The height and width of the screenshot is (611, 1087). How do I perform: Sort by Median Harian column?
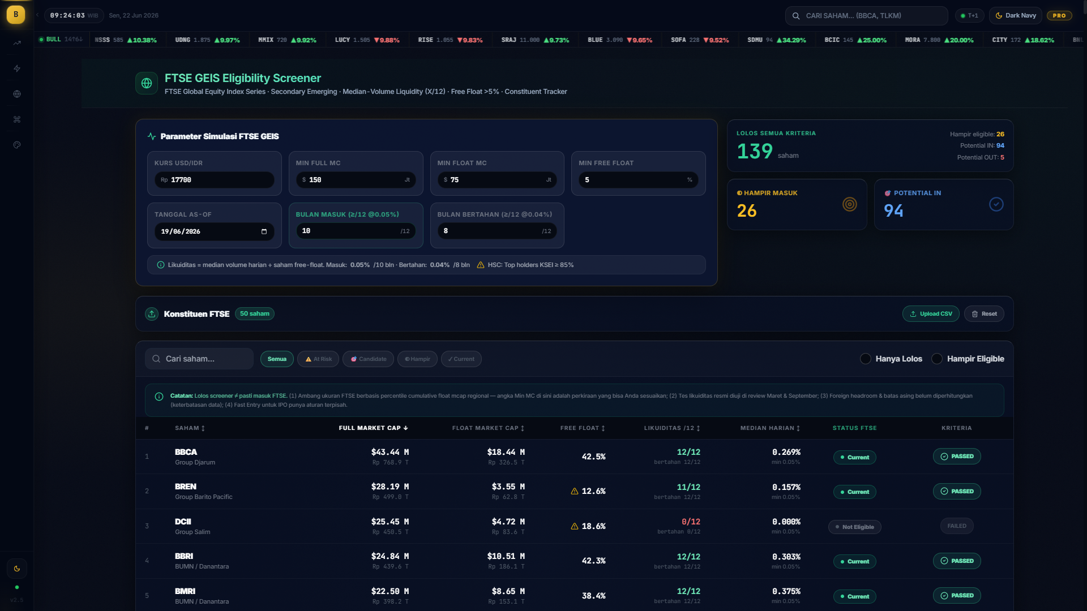coord(770,428)
